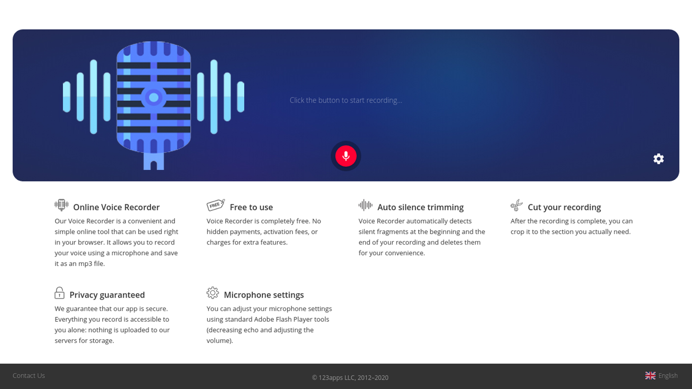Image resolution: width=692 pixels, height=389 pixels.
Task: Open the Contact Us page
Action: tap(29, 375)
